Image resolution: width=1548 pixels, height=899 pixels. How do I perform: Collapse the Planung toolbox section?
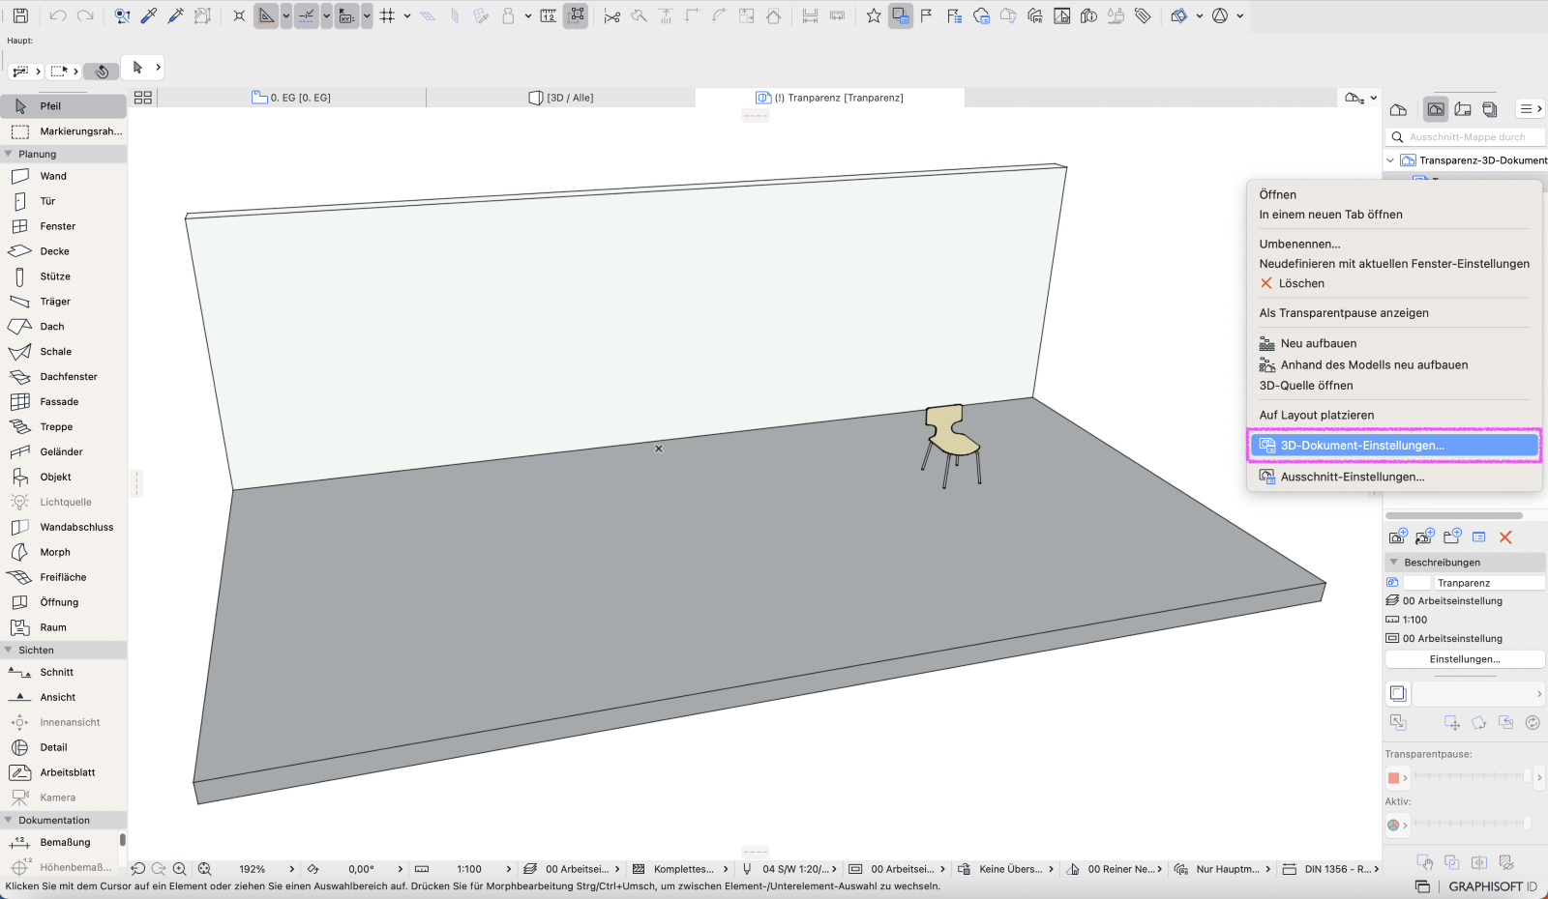[9, 154]
